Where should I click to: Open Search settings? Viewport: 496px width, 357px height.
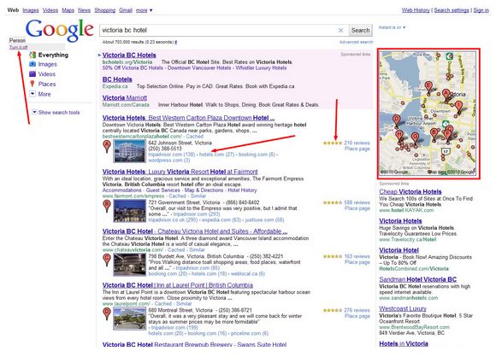point(452,10)
